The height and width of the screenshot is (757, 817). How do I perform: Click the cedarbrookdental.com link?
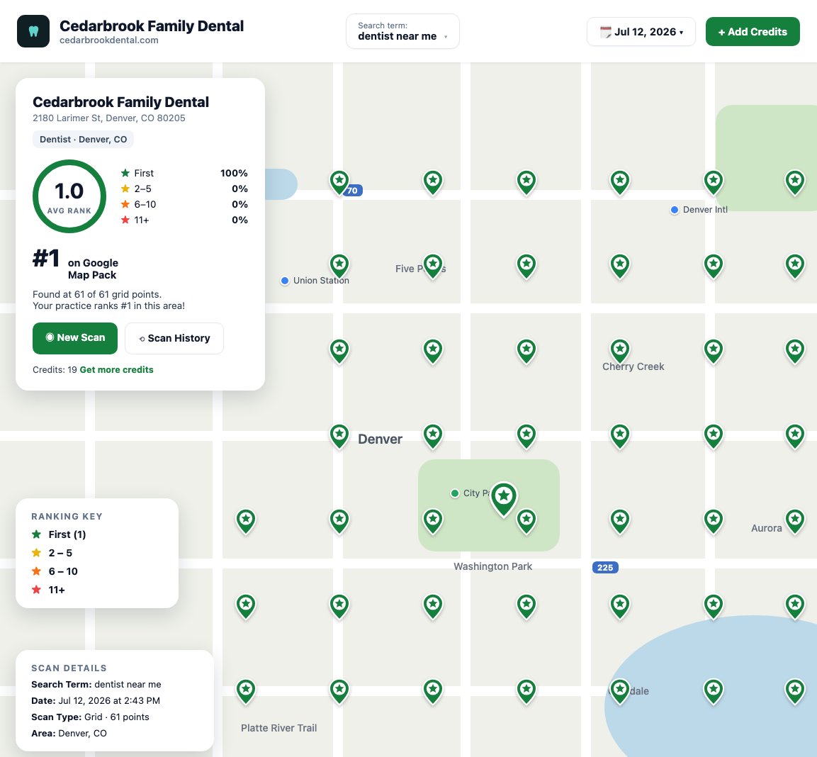coord(109,40)
